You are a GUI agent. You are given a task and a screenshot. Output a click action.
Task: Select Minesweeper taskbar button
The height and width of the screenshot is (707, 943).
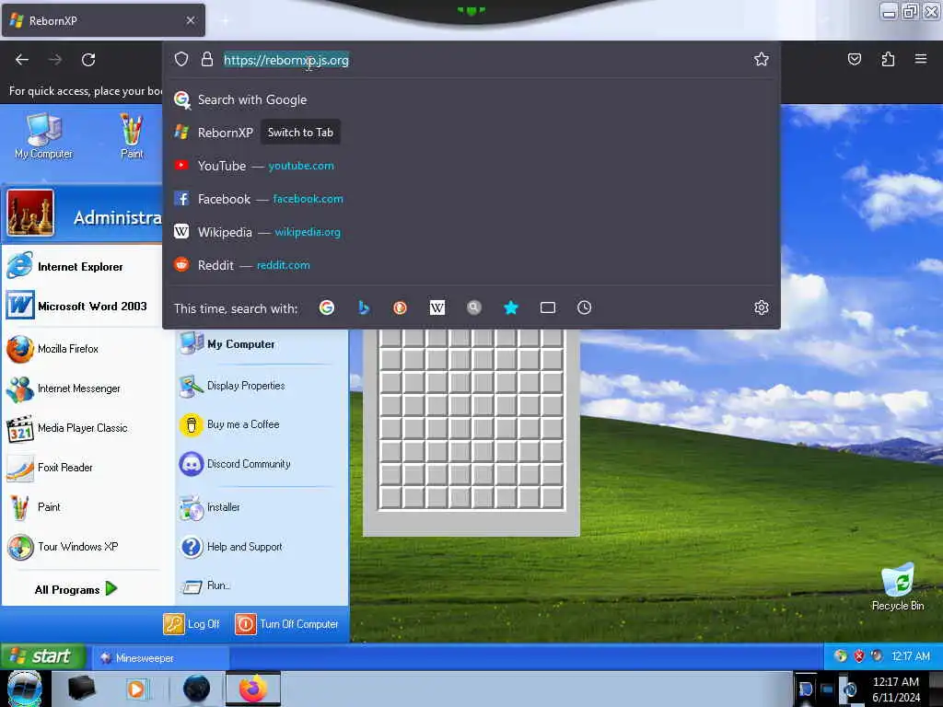tap(160, 657)
